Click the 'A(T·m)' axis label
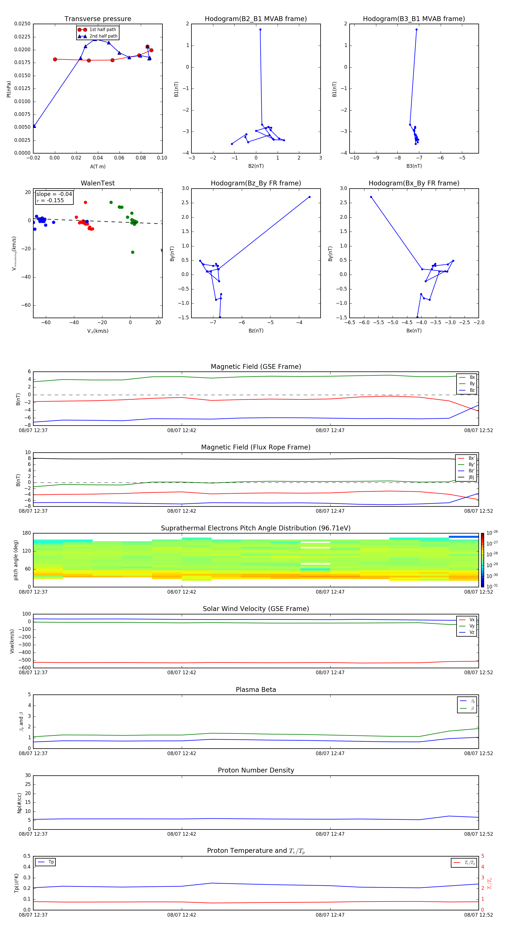Screen dimensions: 512x940 [98, 167]
